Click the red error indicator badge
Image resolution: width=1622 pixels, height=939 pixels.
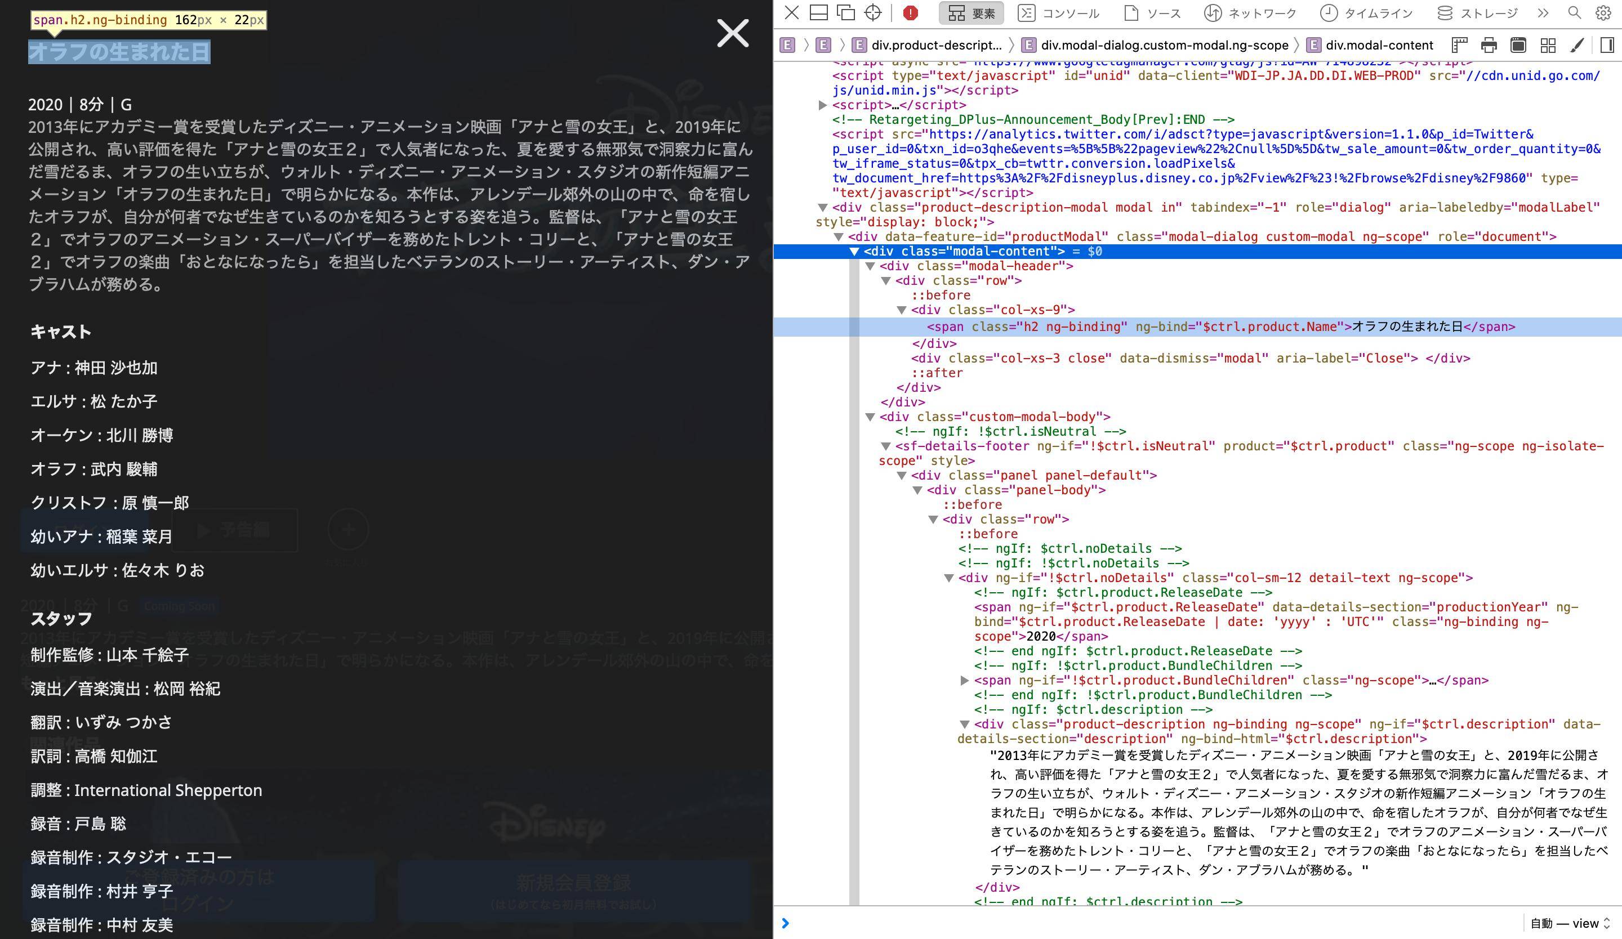tap(910, 13)
